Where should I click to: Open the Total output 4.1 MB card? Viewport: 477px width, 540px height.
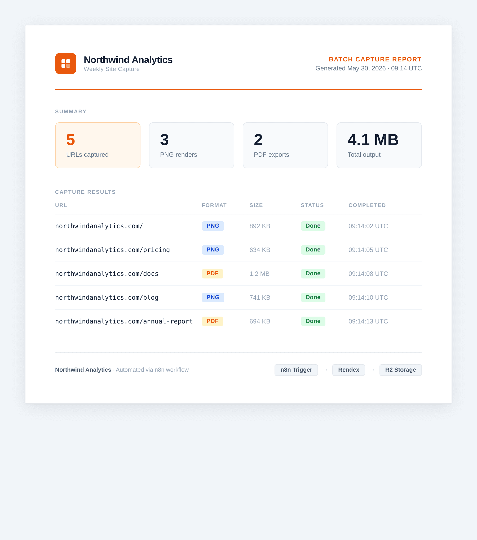click(379, 145)
